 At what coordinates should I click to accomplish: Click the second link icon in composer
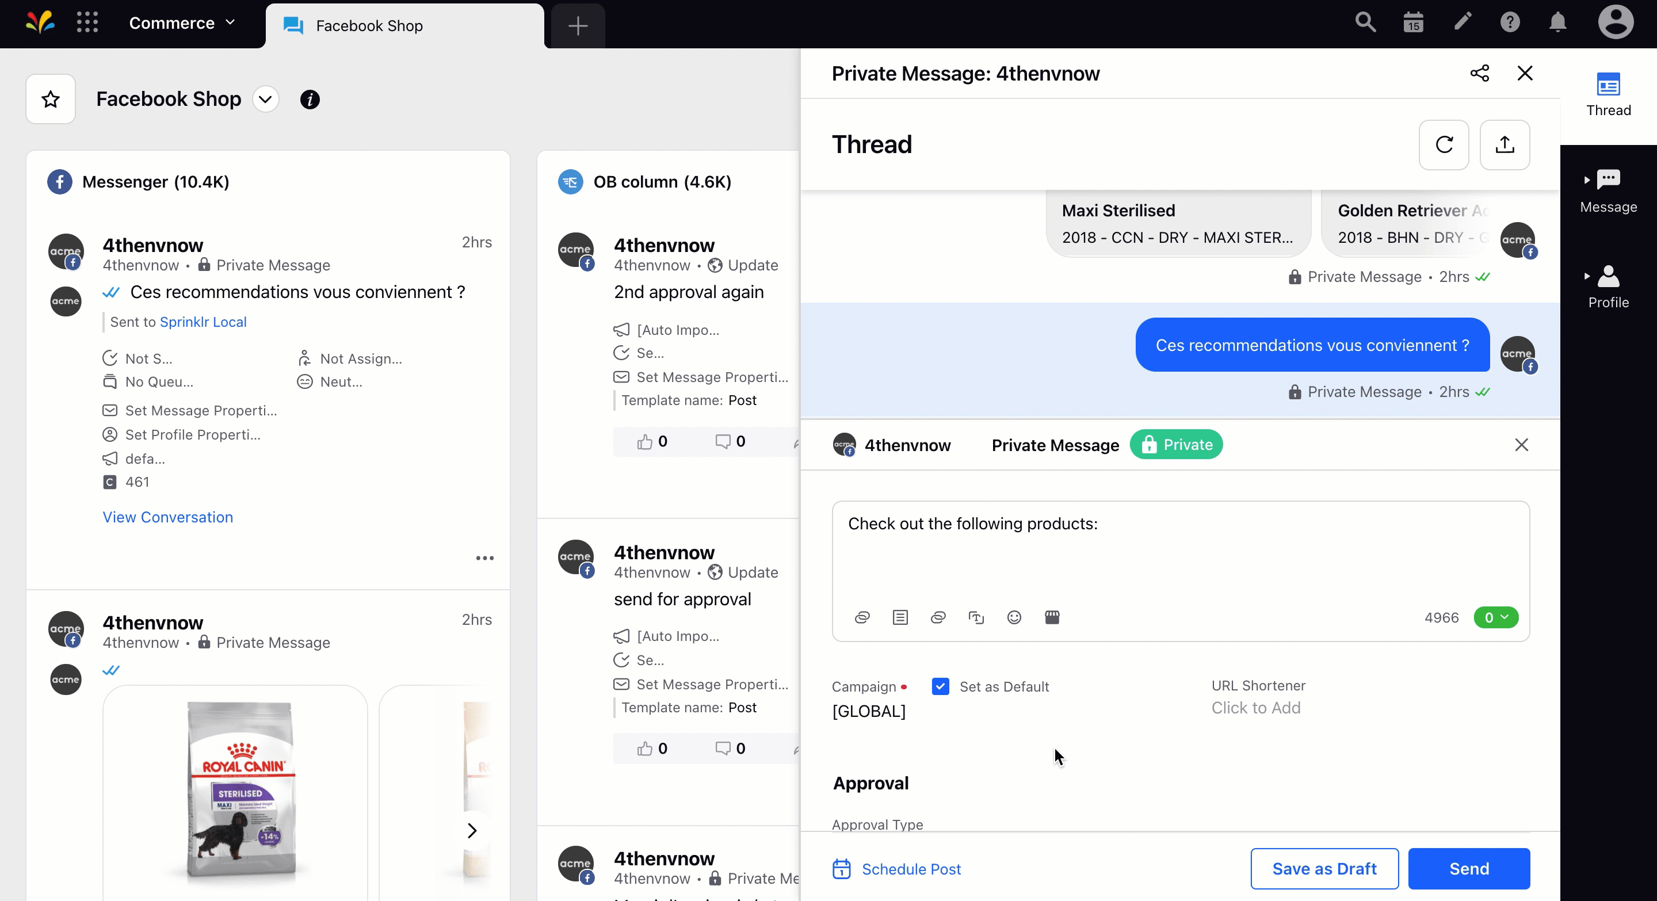(x=938, y=617)
